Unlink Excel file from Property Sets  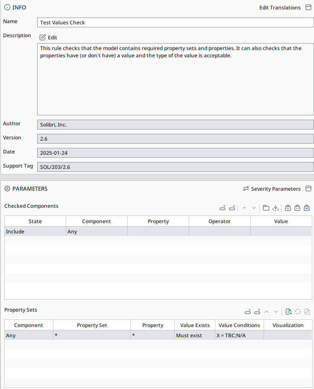pos(307,312)
